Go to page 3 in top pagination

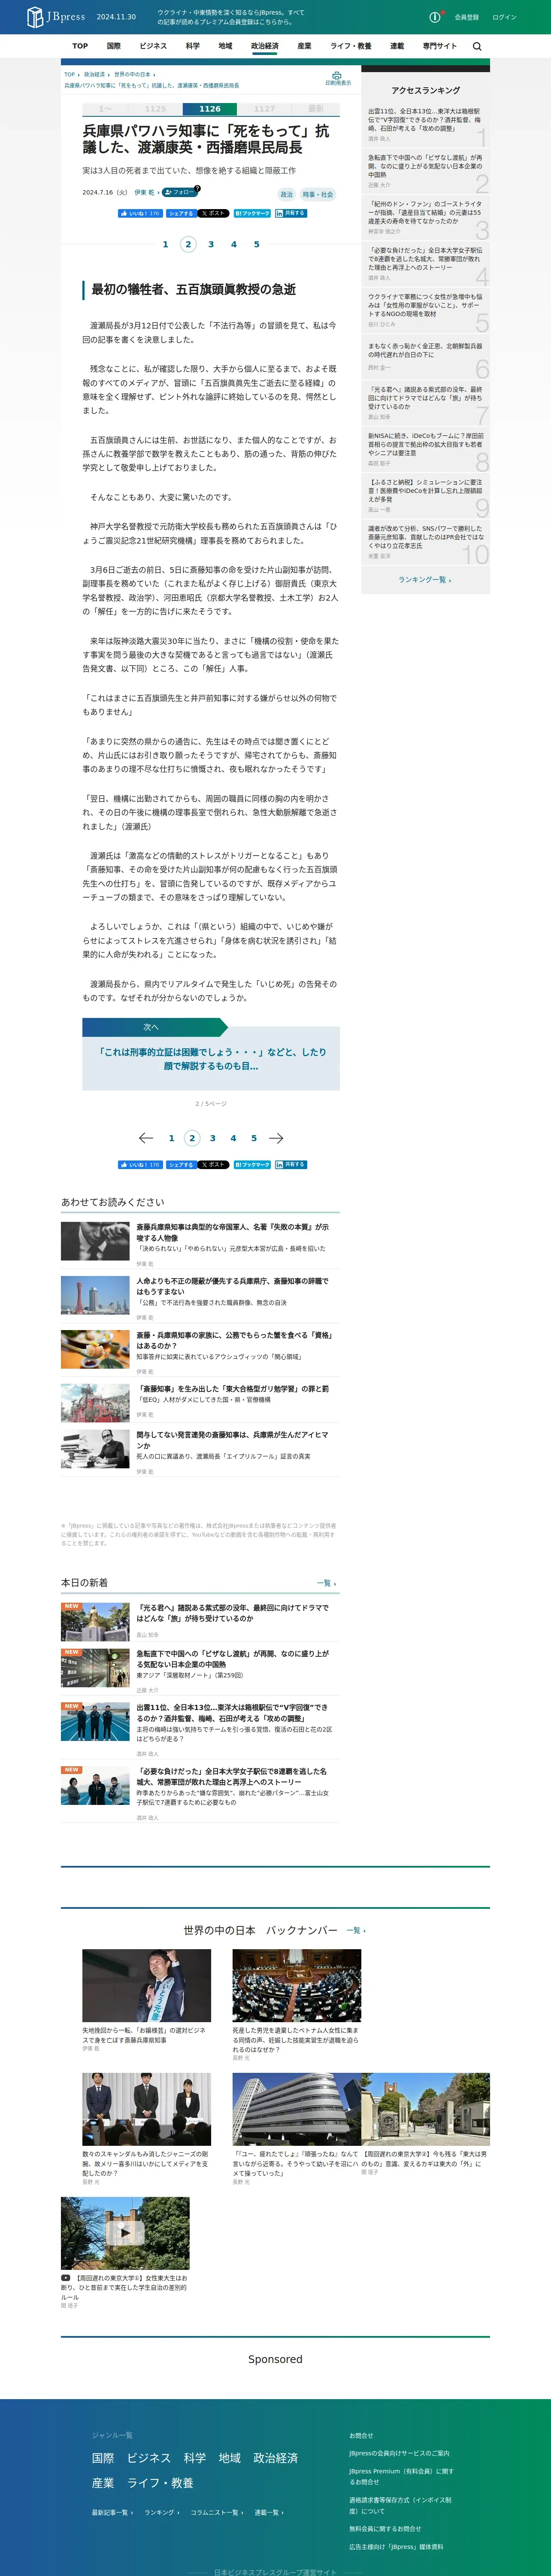pyautogui.click(x=211, y=244)
